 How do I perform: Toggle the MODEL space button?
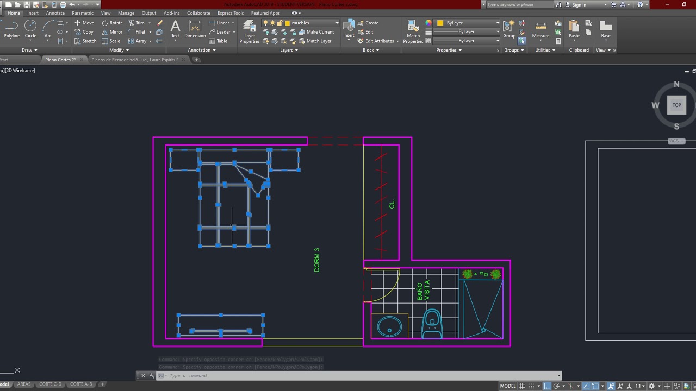click(507, 386)
